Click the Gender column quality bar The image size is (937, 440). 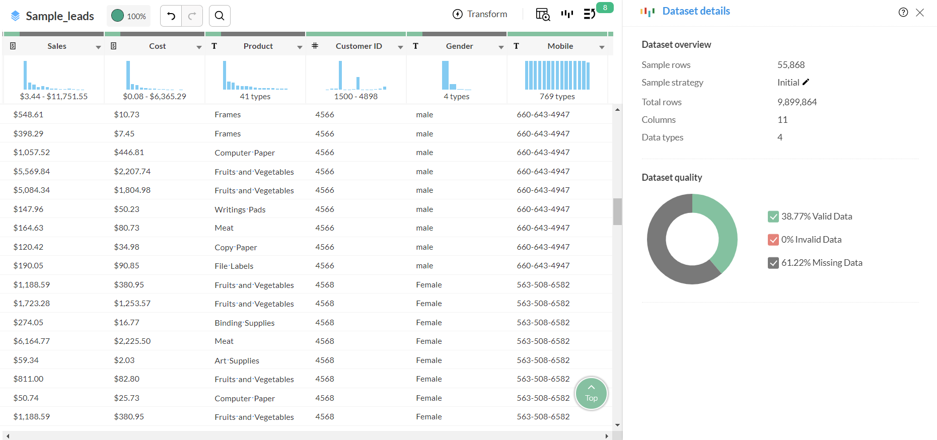click(x=457, y=34)
